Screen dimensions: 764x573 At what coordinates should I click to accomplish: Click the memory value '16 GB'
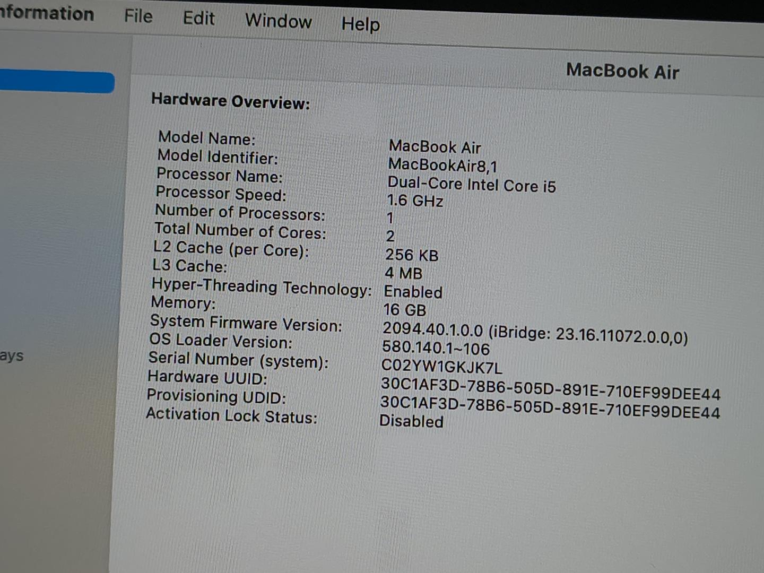pos(404,310)
